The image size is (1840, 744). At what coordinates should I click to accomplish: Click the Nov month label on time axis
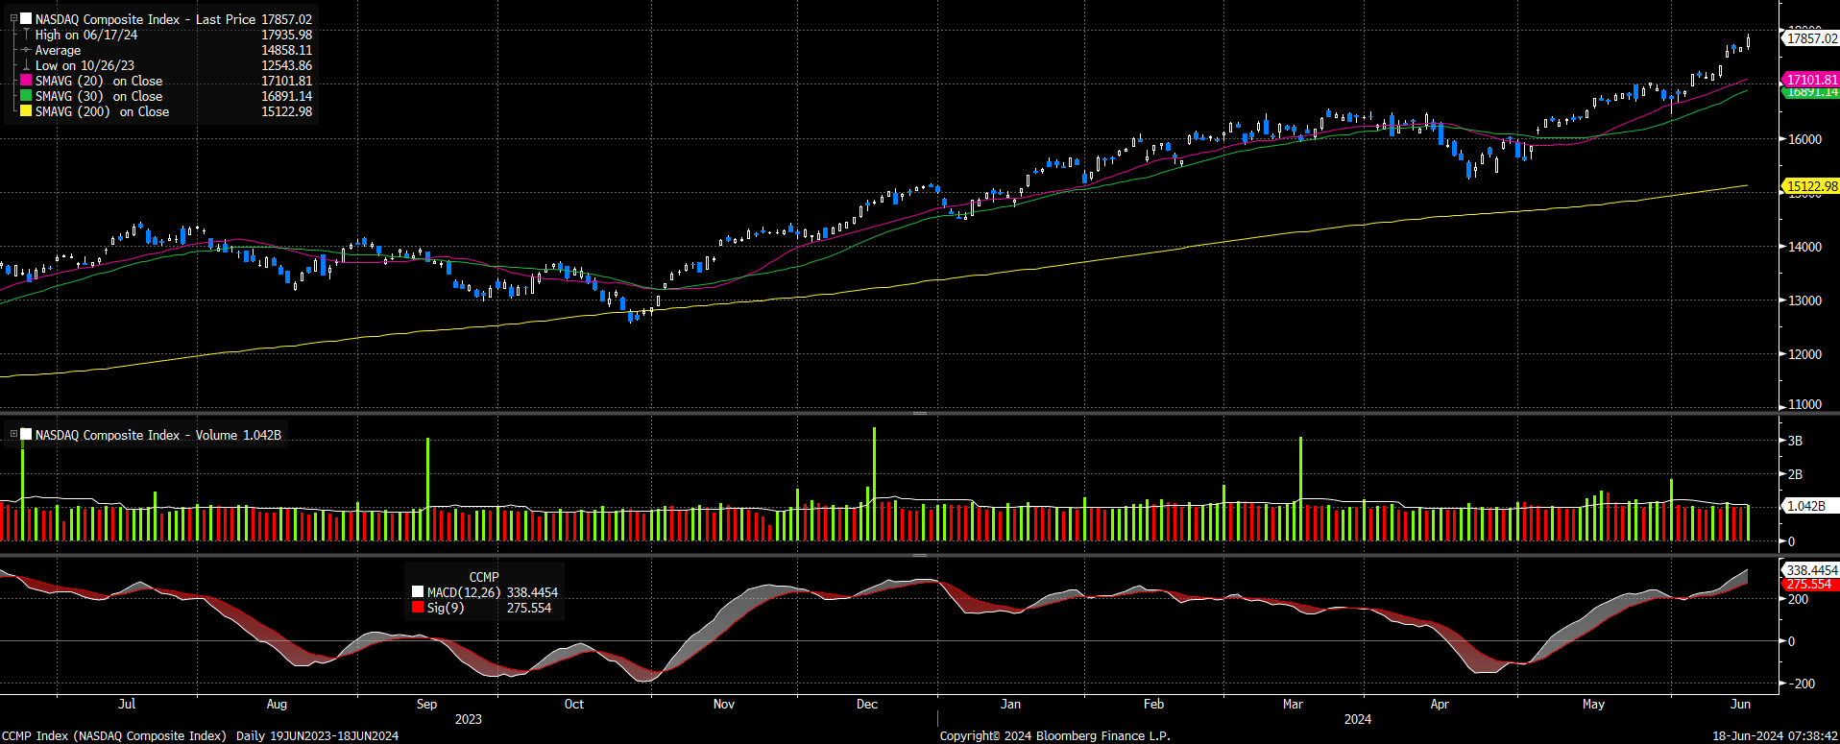pos(724,704)
